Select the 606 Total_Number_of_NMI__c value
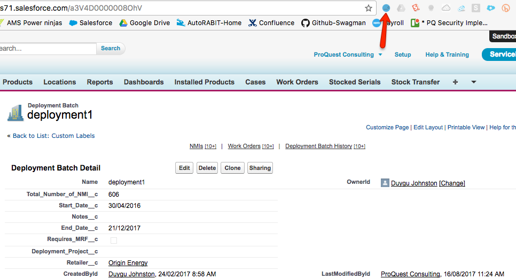 [x=114, y=195]
